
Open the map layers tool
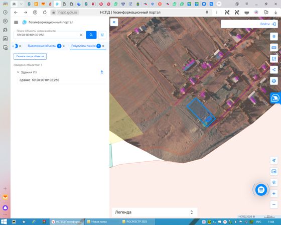(x=273, y=37)
